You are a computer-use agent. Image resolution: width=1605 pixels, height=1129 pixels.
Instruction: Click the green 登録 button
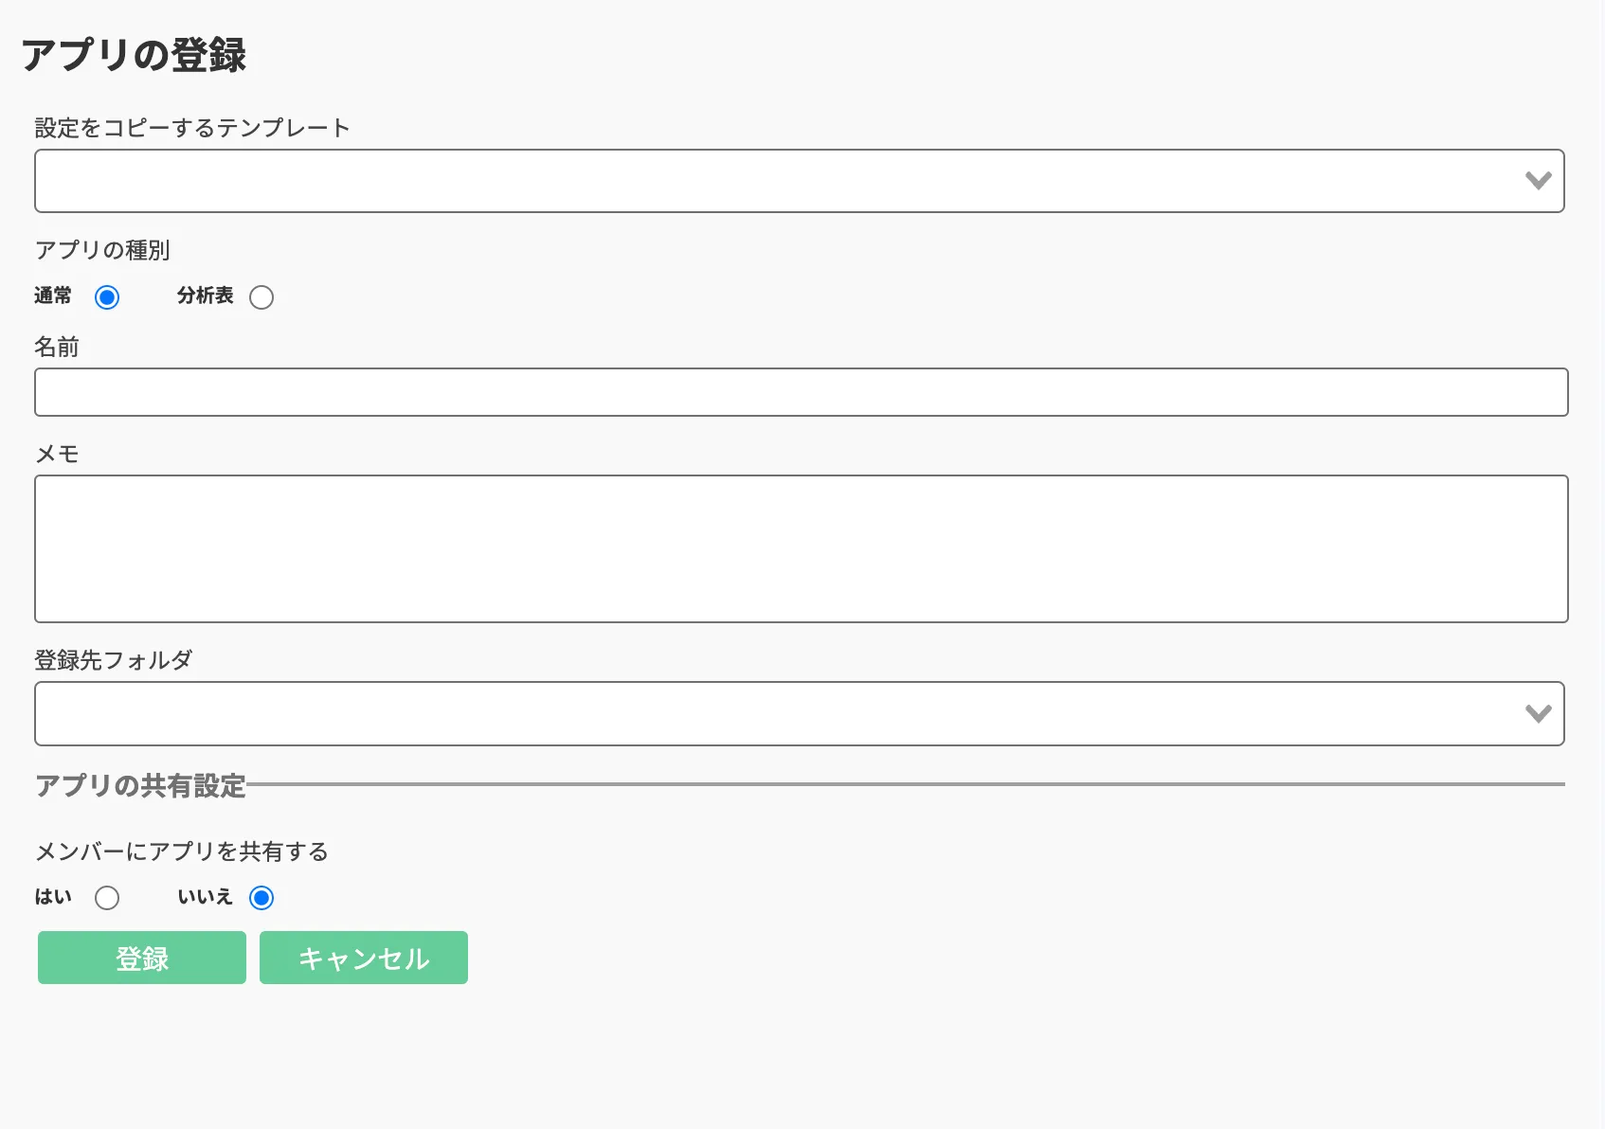(142, 958)
